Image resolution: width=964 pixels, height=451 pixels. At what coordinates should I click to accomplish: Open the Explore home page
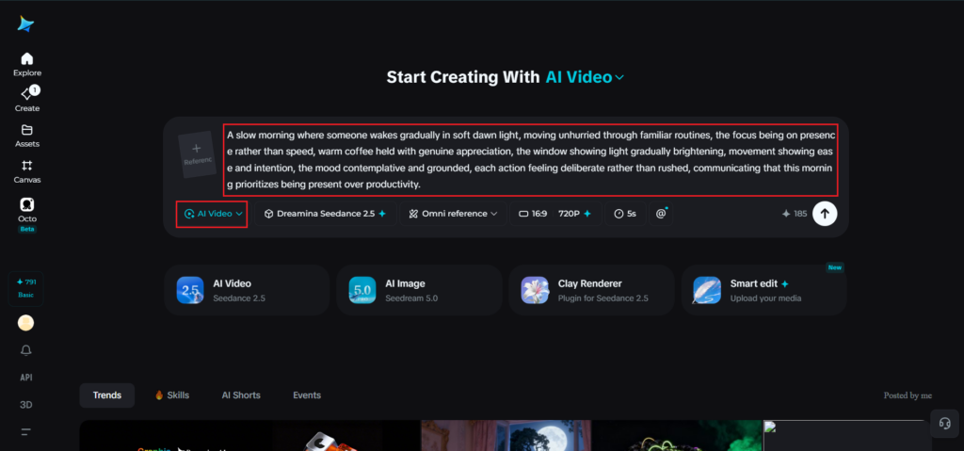coord(27,64)
